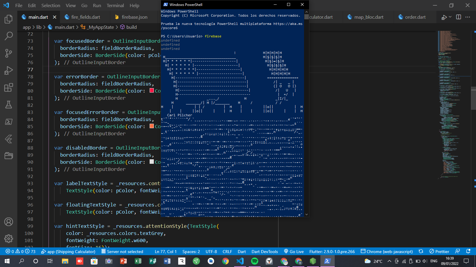Click 'Dart' language mode in status bar
The height and width of the screenshot is (267, 476).
[242, 252]
